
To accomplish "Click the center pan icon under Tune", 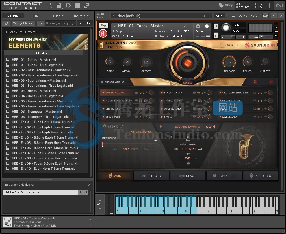I will coord(233,37).
